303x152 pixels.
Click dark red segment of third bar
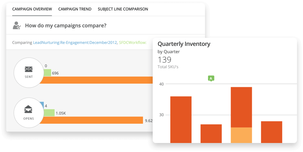click(241, 107)
